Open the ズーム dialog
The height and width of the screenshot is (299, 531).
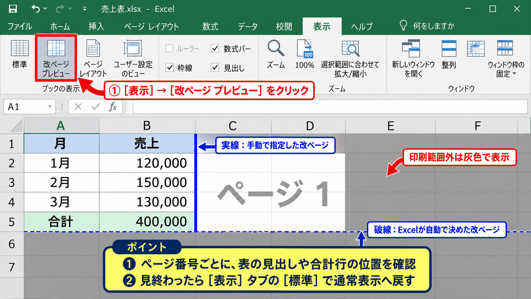(x=276, y=54)
